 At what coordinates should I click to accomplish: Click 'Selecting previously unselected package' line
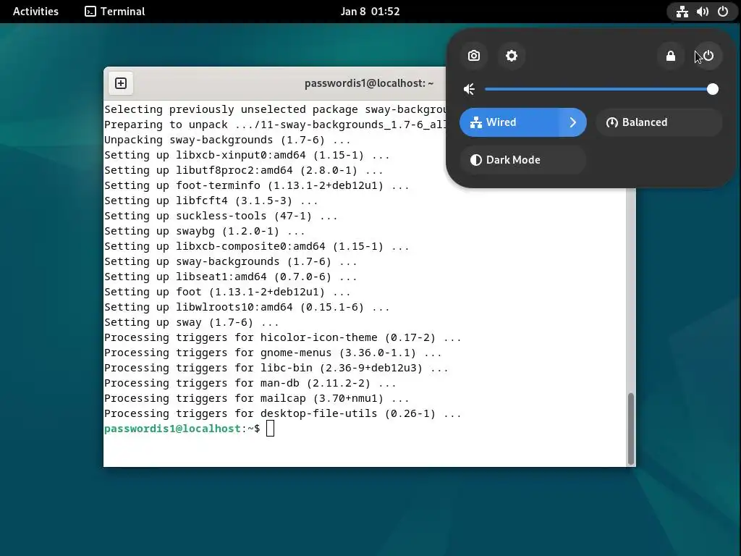pyautogui.click(x=275, y=110)
